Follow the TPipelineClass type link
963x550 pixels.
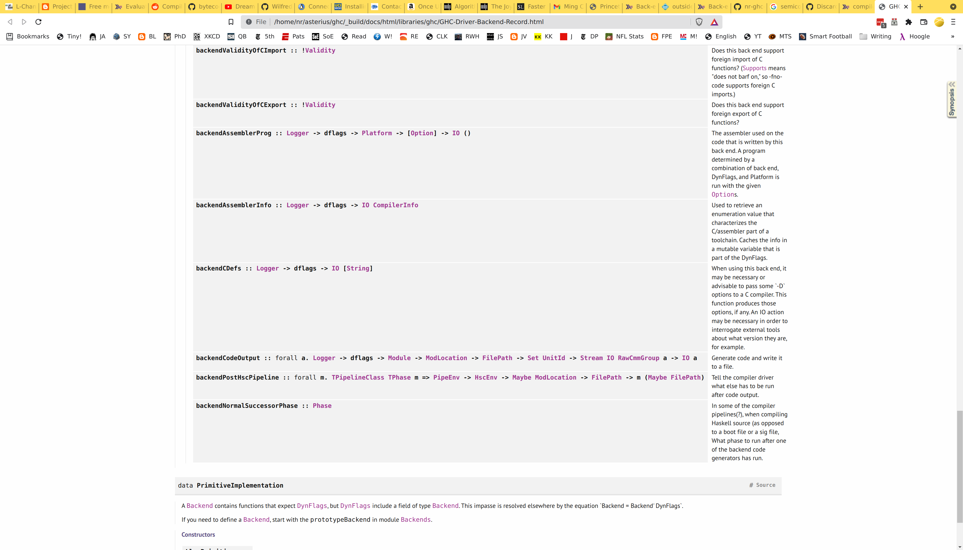pyautogui.click(x=358, y=377)
